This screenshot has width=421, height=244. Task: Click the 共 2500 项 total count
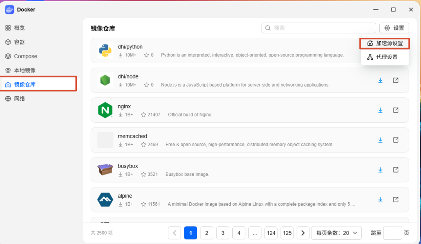(102, 233)
